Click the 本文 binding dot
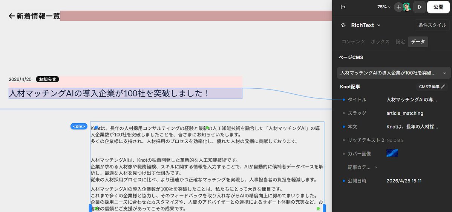Screen dimensions: 452x212 point(343,127)
